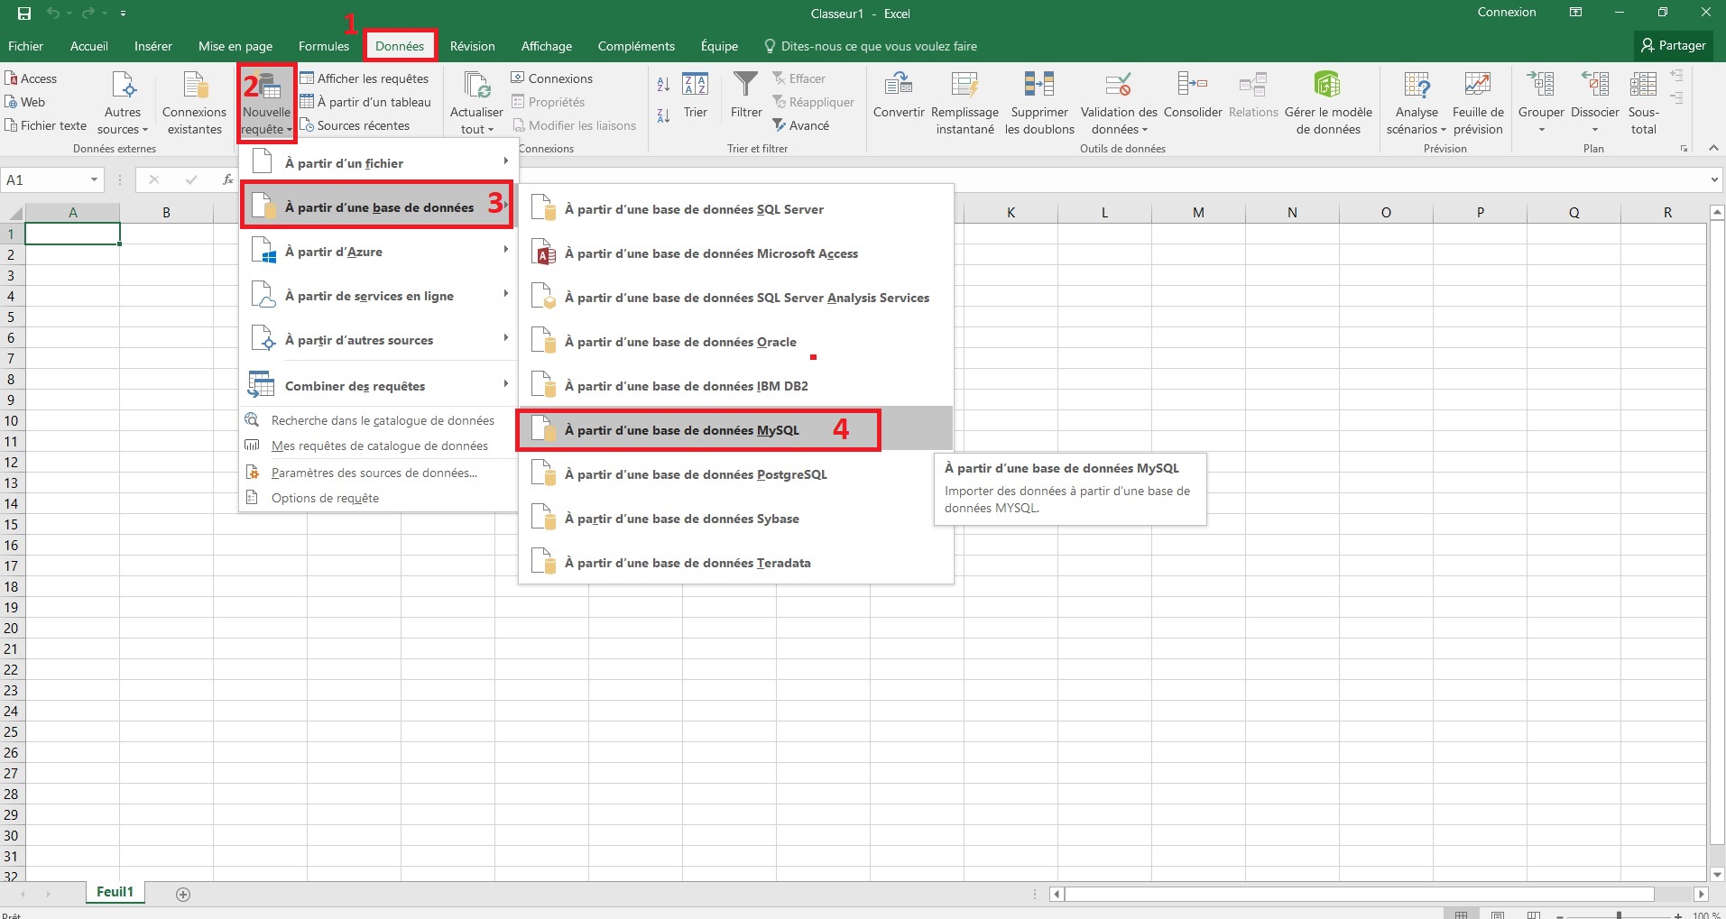
Task: Click the Consolider icon
Action: point(1193,85)
